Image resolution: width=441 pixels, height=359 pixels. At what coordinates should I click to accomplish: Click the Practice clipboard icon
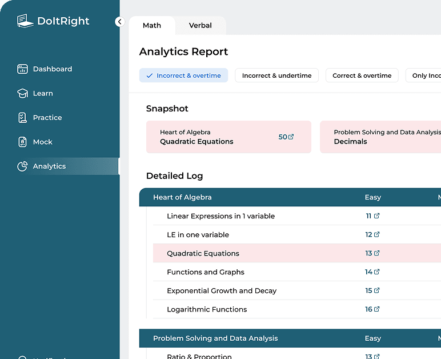click(23, 118)
